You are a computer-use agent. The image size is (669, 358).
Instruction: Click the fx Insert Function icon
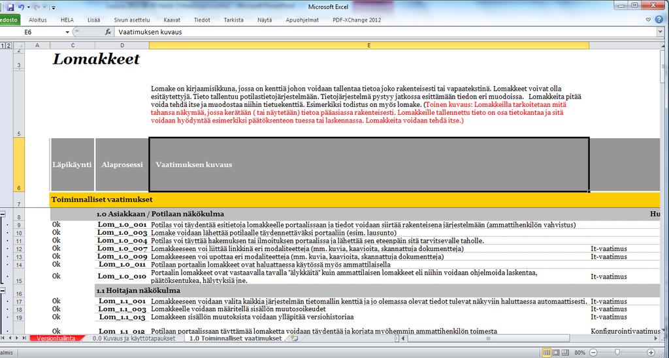(x=108, y=32)
